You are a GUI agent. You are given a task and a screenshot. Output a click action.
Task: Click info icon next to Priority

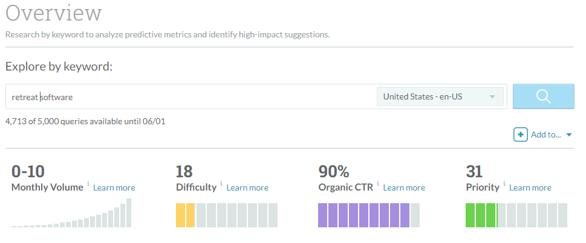(504, 184)
